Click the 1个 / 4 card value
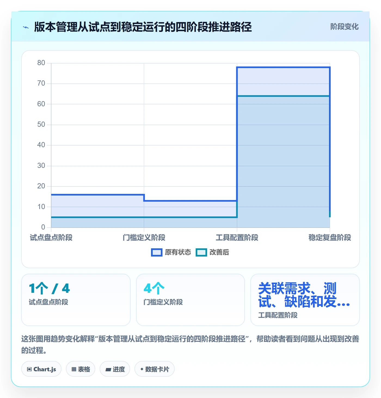 (49, 288)
